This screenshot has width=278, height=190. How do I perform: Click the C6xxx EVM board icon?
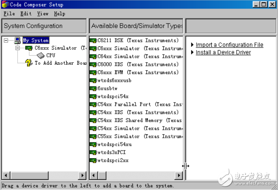tap(93, 72)
